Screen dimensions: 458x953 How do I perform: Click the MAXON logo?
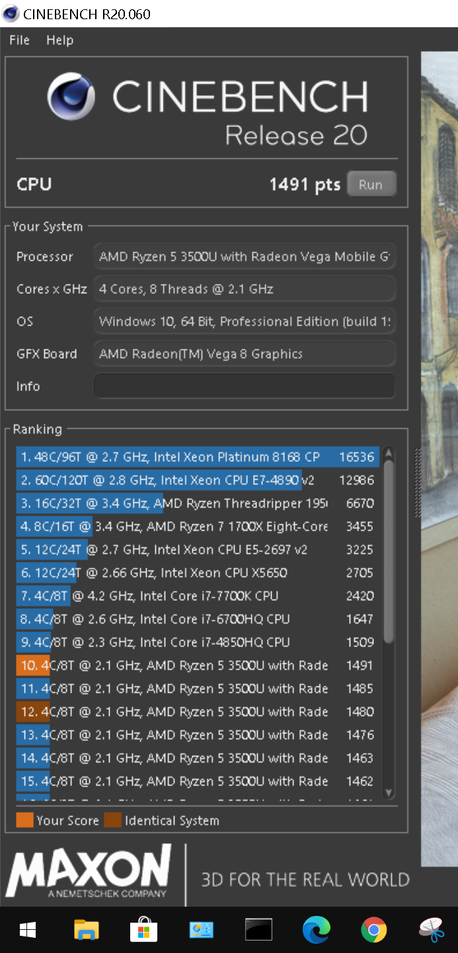[89, 871]
